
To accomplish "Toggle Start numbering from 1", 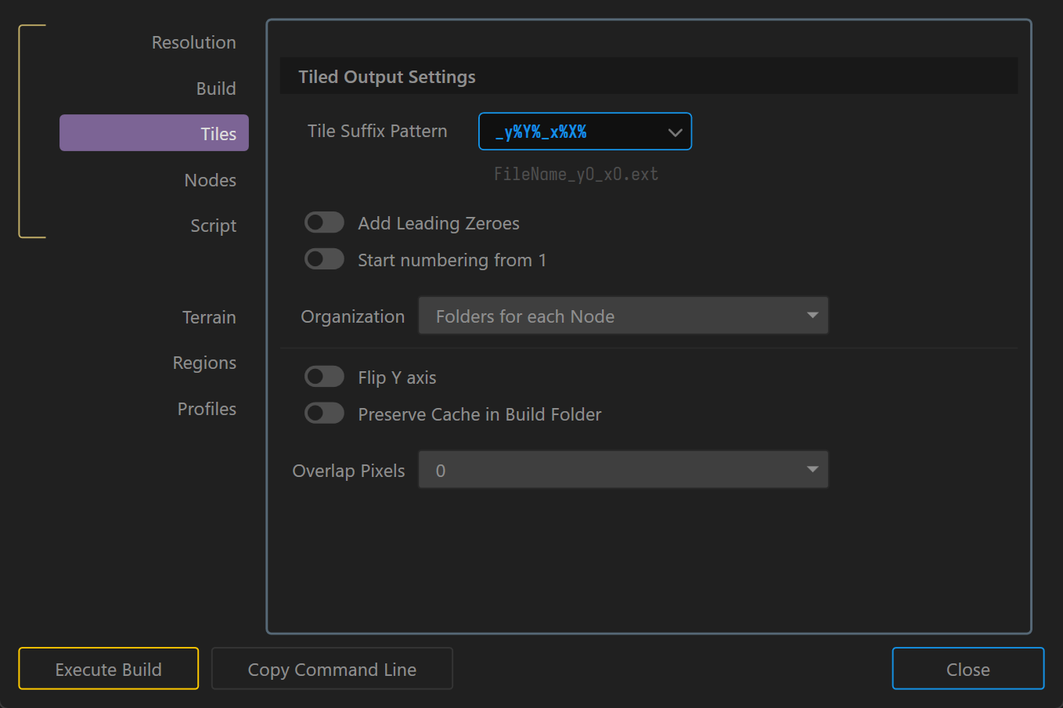I will click(x=324, y=259).
